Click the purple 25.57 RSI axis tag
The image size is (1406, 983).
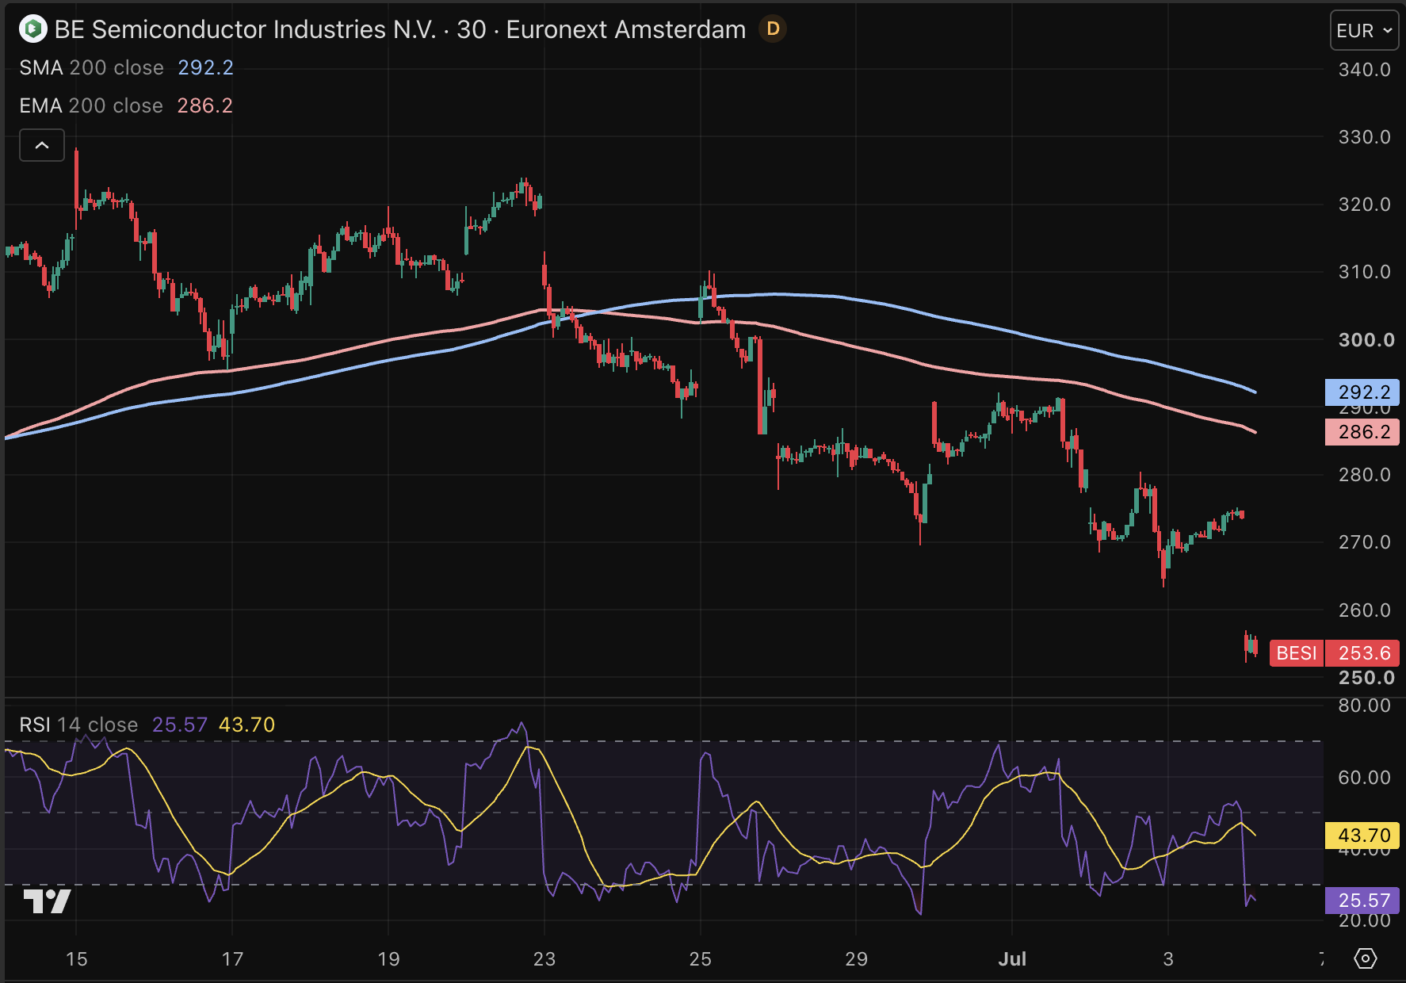[1362, 901]
